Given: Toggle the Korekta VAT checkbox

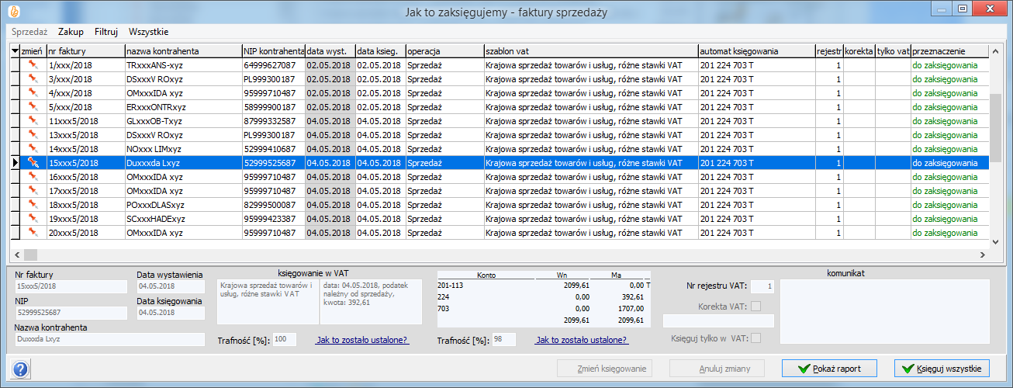Looking at the screenshot, I should 755,307.
